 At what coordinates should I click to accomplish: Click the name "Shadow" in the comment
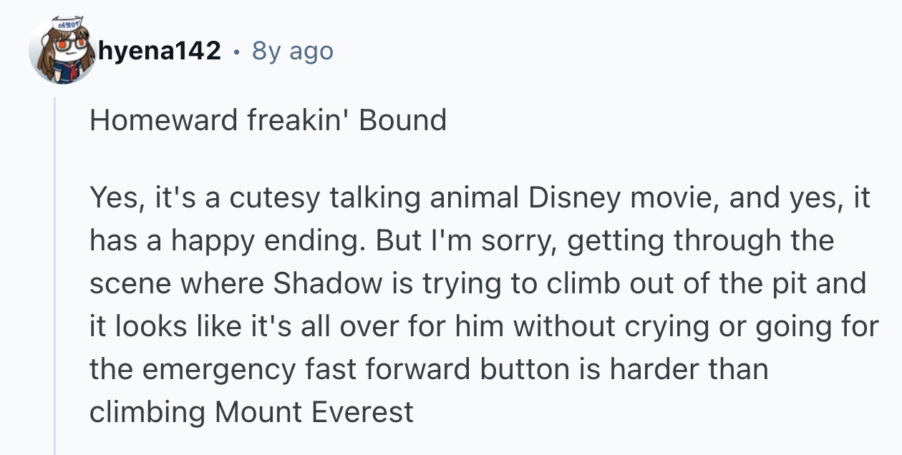[x=329, y=283]
